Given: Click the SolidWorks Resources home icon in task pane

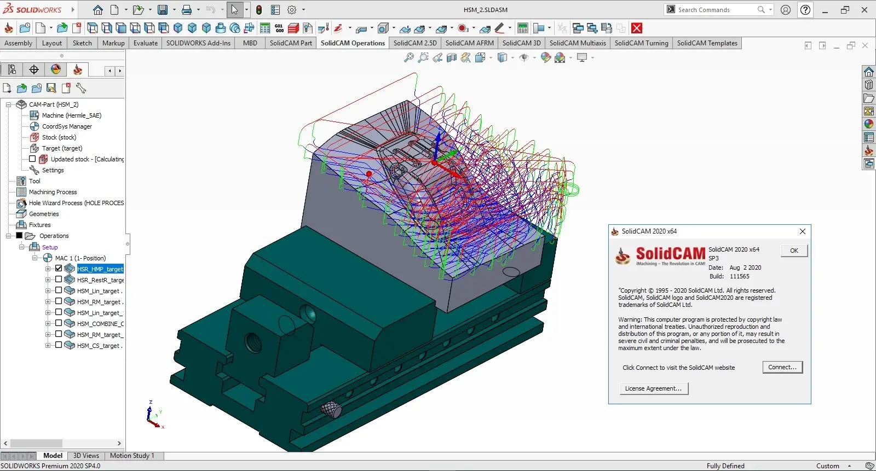Looking at the screenshot, I should (869, 72).
